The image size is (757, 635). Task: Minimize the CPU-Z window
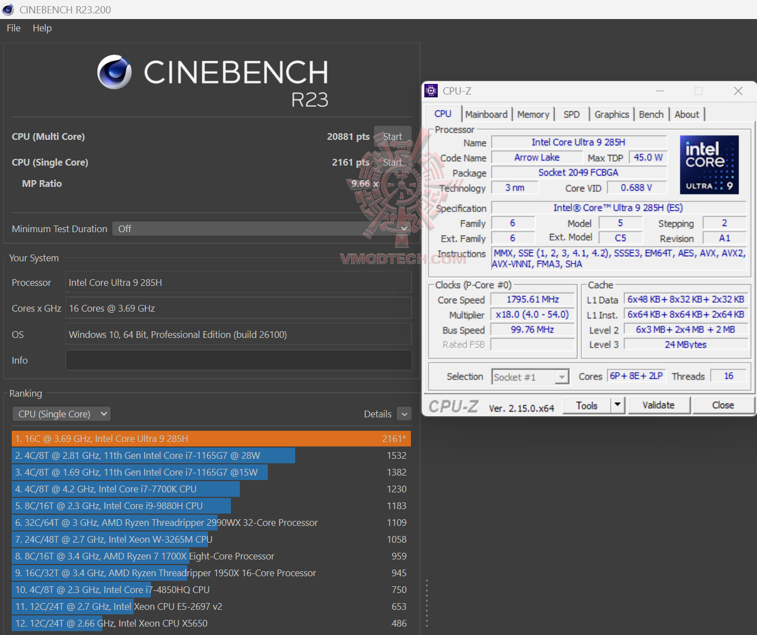pyautogui.click(x=660, y=91)
